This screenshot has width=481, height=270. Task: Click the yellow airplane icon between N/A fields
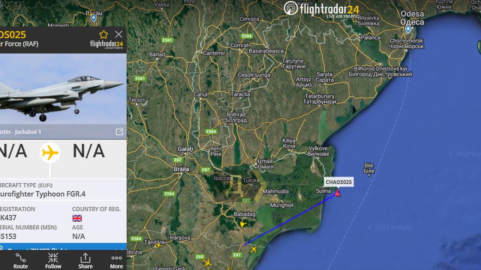[50, 152]
